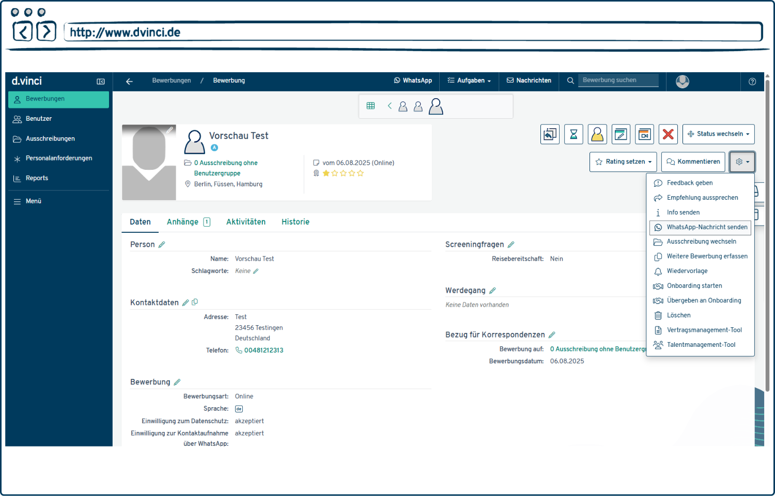Open the table list view icon
Screen dimensions: 775x496
coord(370,106)
